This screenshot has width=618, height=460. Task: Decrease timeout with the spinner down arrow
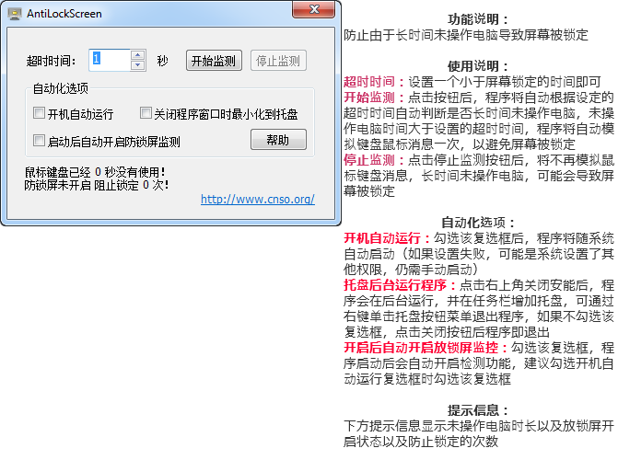138,65
